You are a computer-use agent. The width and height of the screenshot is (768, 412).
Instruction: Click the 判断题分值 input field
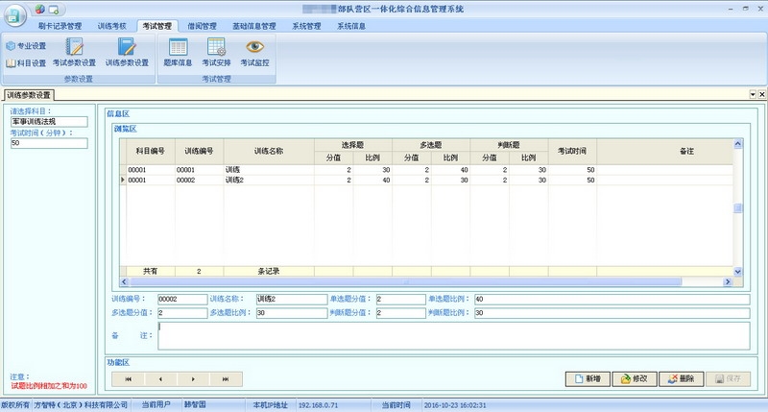point(400,312)
